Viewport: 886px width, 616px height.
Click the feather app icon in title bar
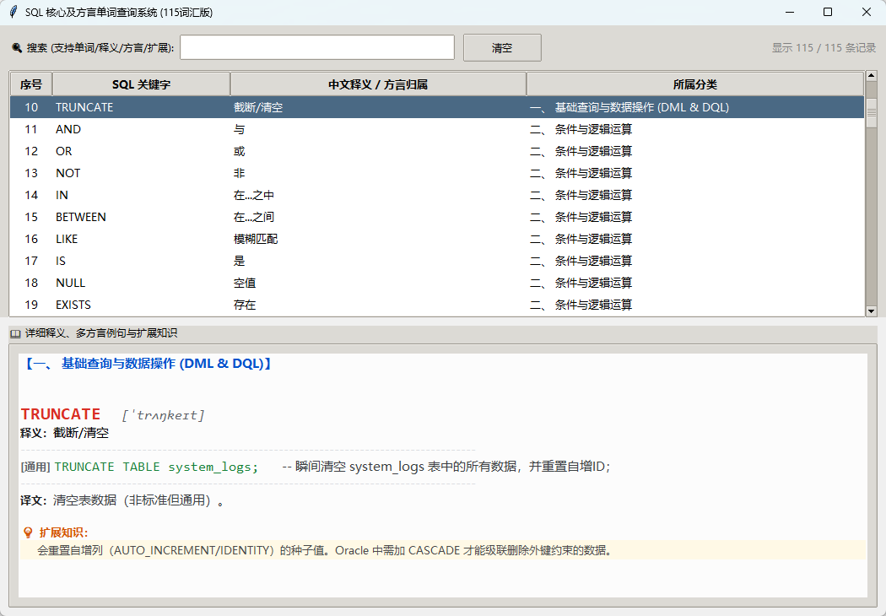[x=14, y=12]
